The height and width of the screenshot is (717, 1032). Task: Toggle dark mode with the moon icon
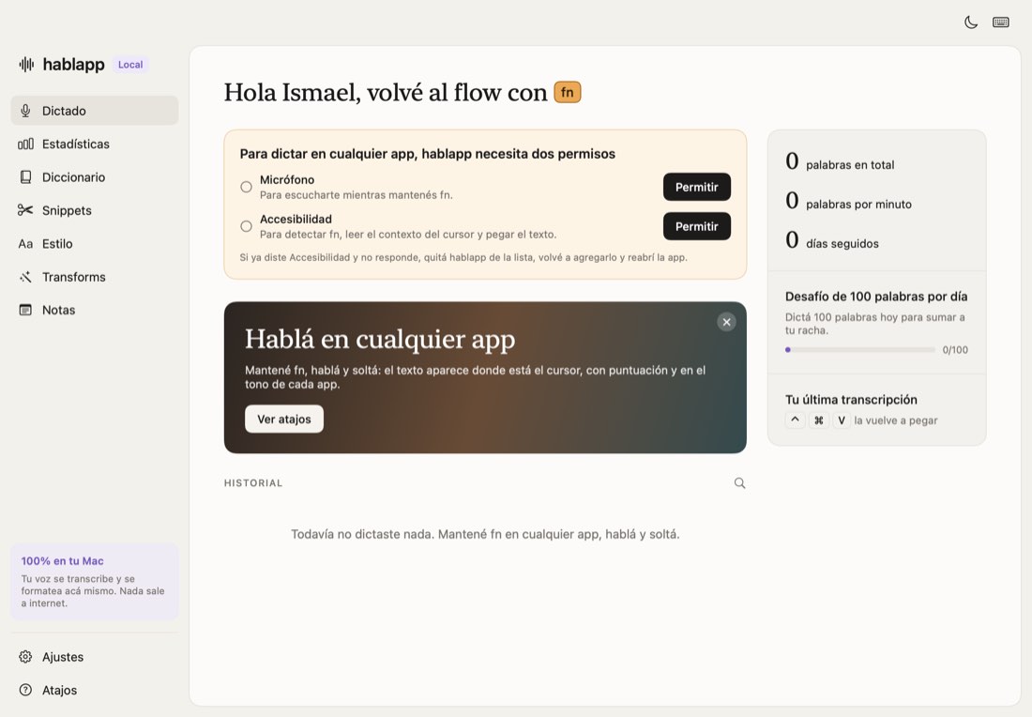(x=971, y=23)
